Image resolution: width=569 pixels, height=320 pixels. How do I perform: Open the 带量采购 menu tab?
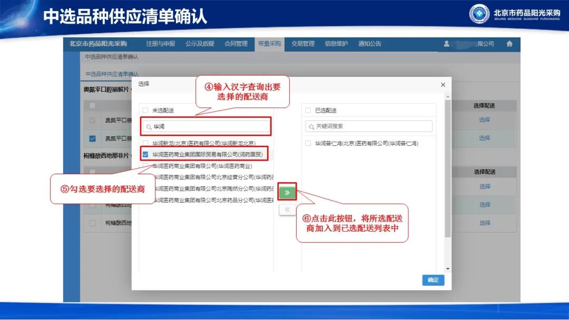269,44
